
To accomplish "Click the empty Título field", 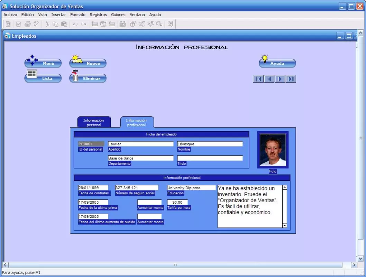I will point(210,158).
